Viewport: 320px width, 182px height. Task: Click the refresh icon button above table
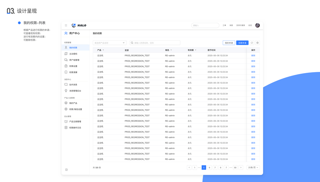(252, 43)
